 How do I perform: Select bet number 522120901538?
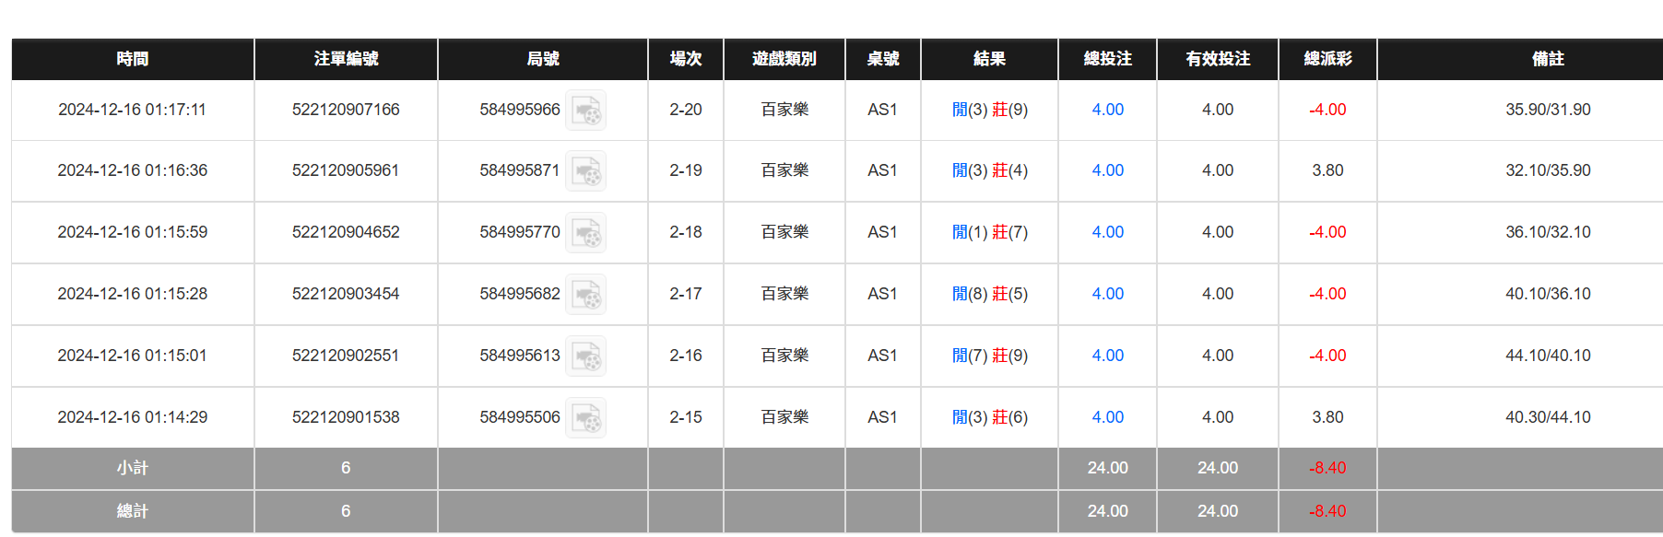(346, 416)
